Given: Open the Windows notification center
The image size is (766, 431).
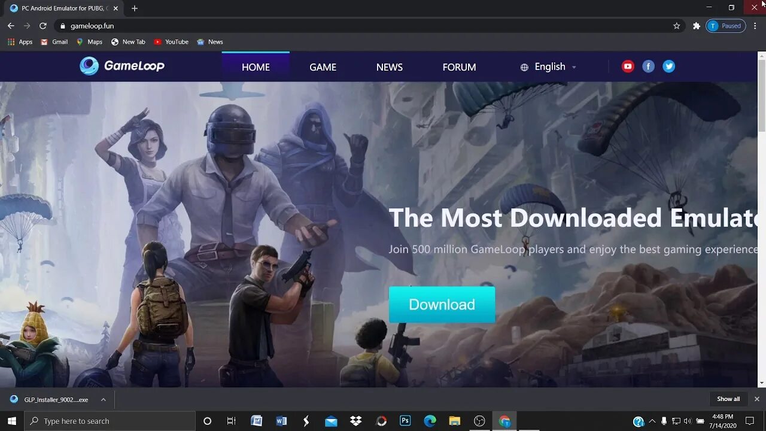Looking at the screenshot, I should [x=750, y=421].
